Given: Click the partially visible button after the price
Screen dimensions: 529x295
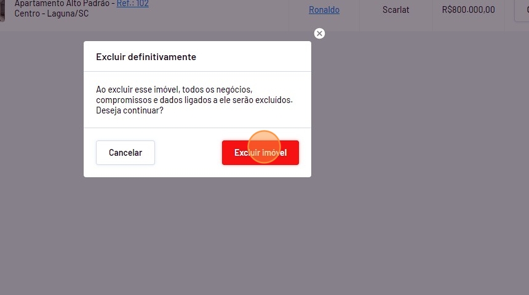Looking at the screenshot, I should pos(522,10).
